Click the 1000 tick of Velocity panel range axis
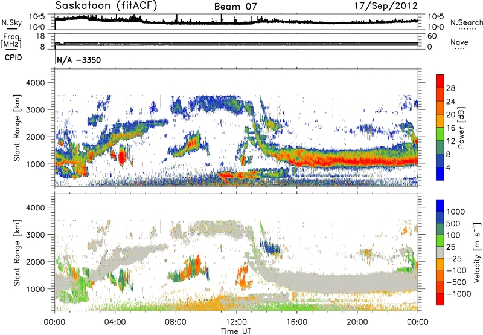The width and height of the screenshot is (483, 335). coord(37,289)
